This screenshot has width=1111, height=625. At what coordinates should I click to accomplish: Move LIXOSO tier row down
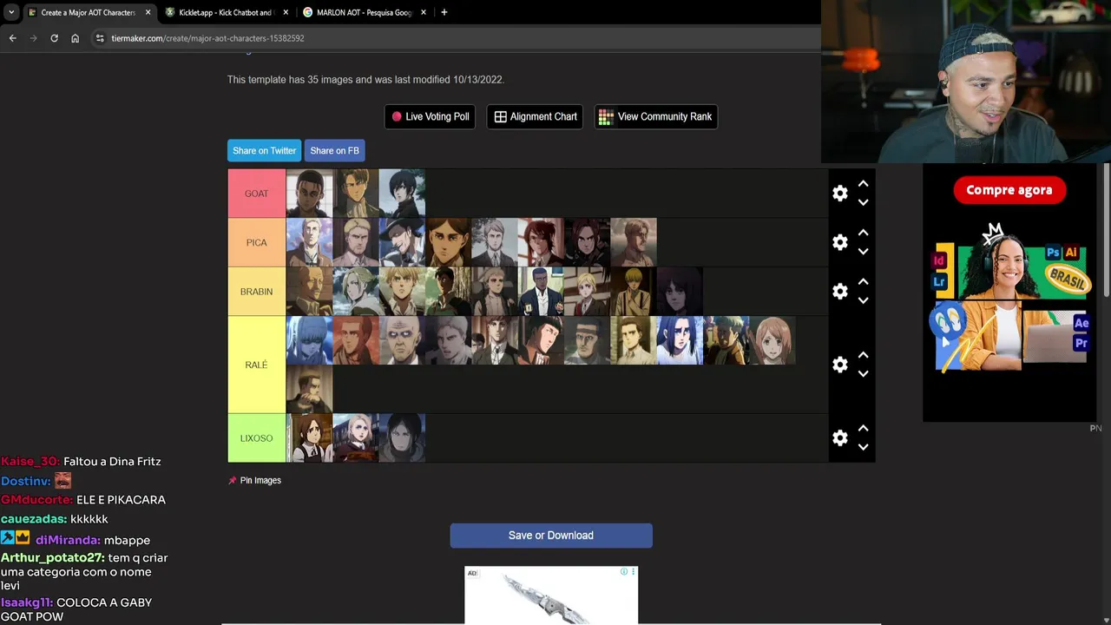[863, 446]
